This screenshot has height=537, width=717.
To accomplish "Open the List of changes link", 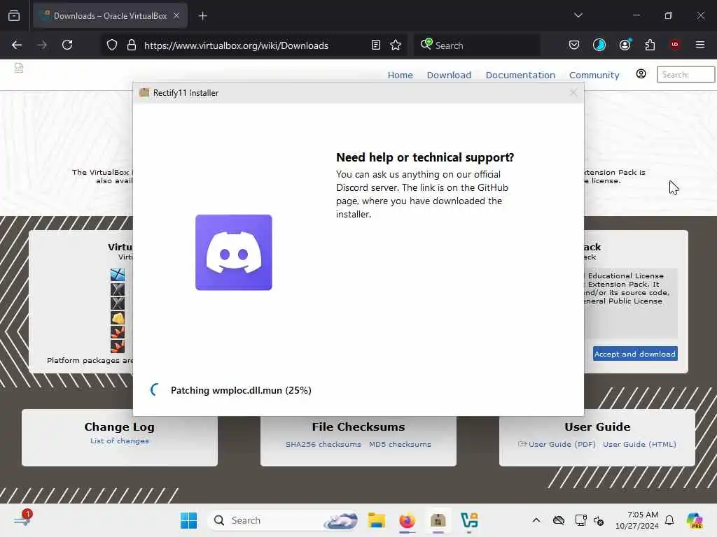I will click(x=119, y=441).
